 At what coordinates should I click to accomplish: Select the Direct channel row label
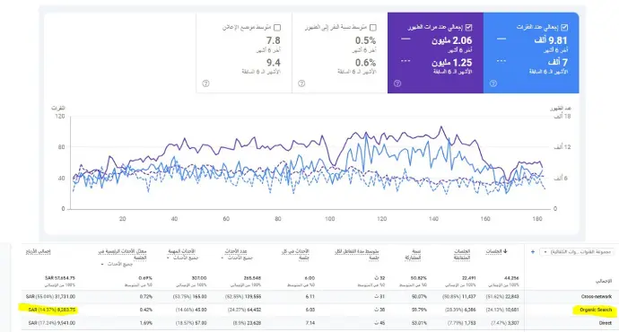click(606, 323)
